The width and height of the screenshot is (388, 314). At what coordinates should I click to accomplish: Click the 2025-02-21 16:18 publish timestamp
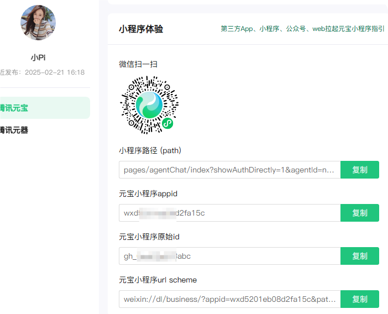tap(55, 72)
